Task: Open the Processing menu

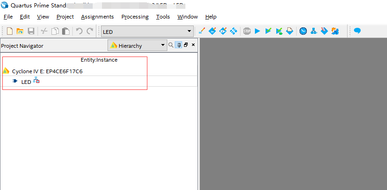Action: [135, 17]
